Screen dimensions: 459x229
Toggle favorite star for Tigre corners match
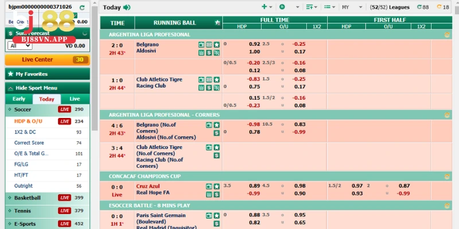[217, 148]
